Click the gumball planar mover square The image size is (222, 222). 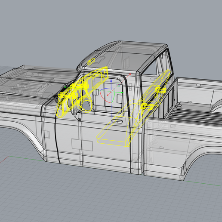coord(118,85)
